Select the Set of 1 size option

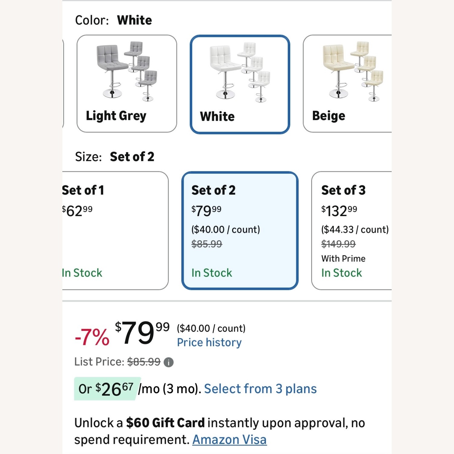click(115, 230)
